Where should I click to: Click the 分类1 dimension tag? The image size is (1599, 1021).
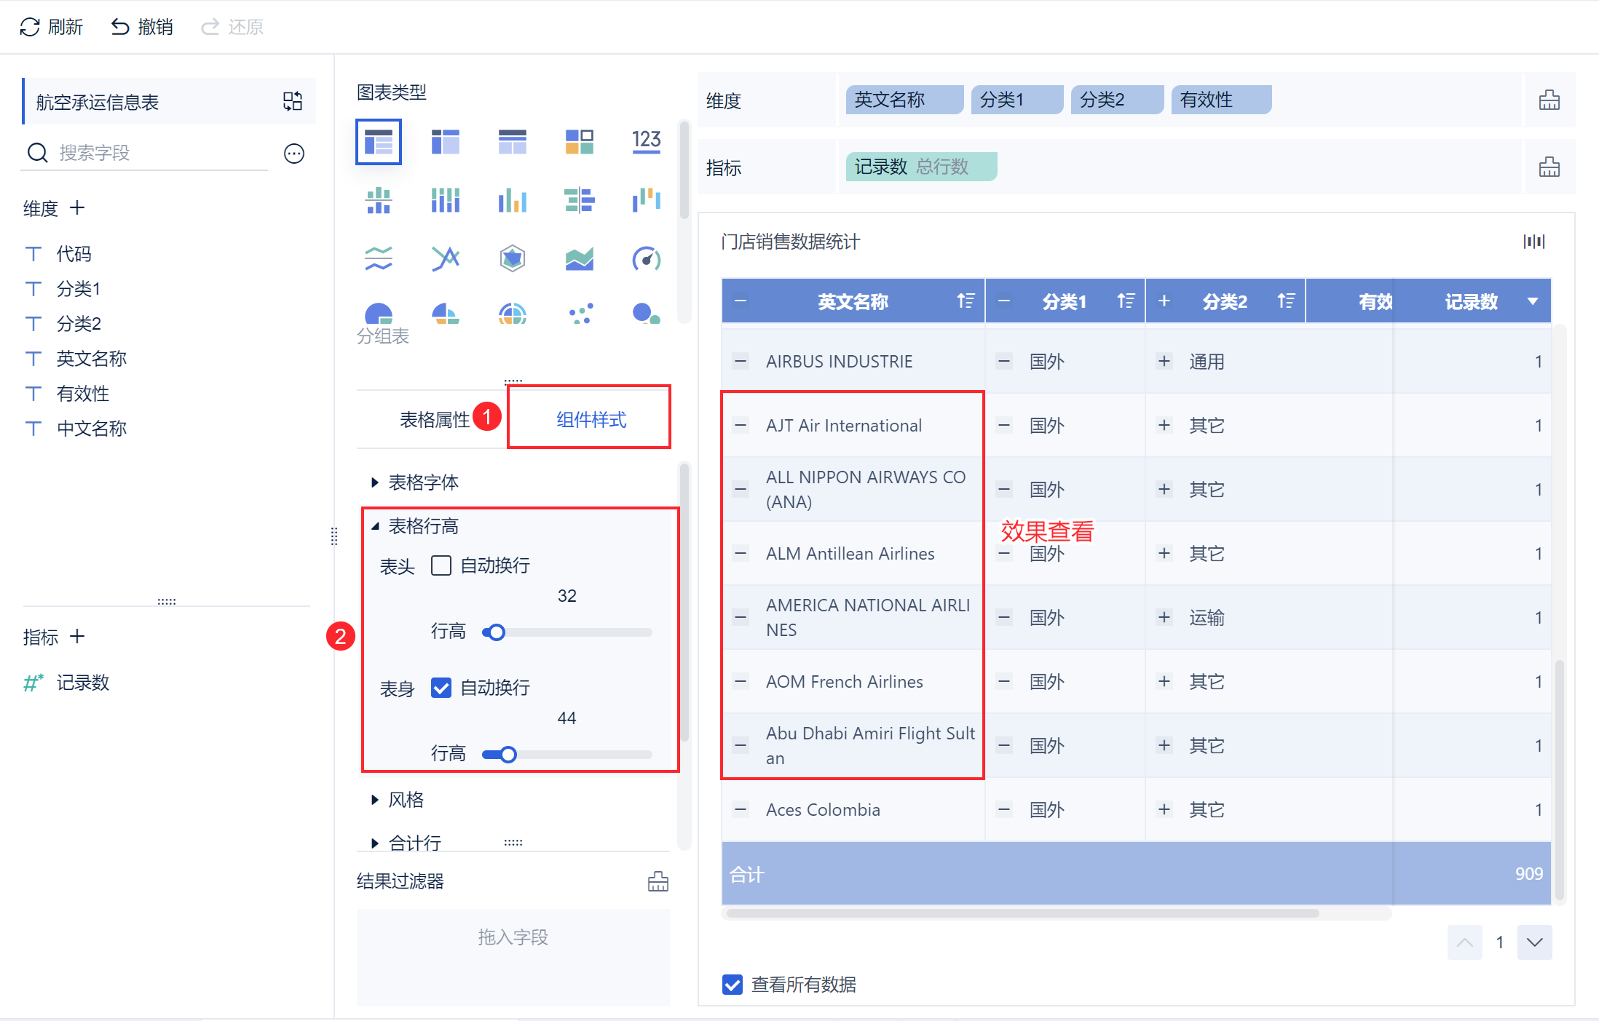[x=1016, y=100]
